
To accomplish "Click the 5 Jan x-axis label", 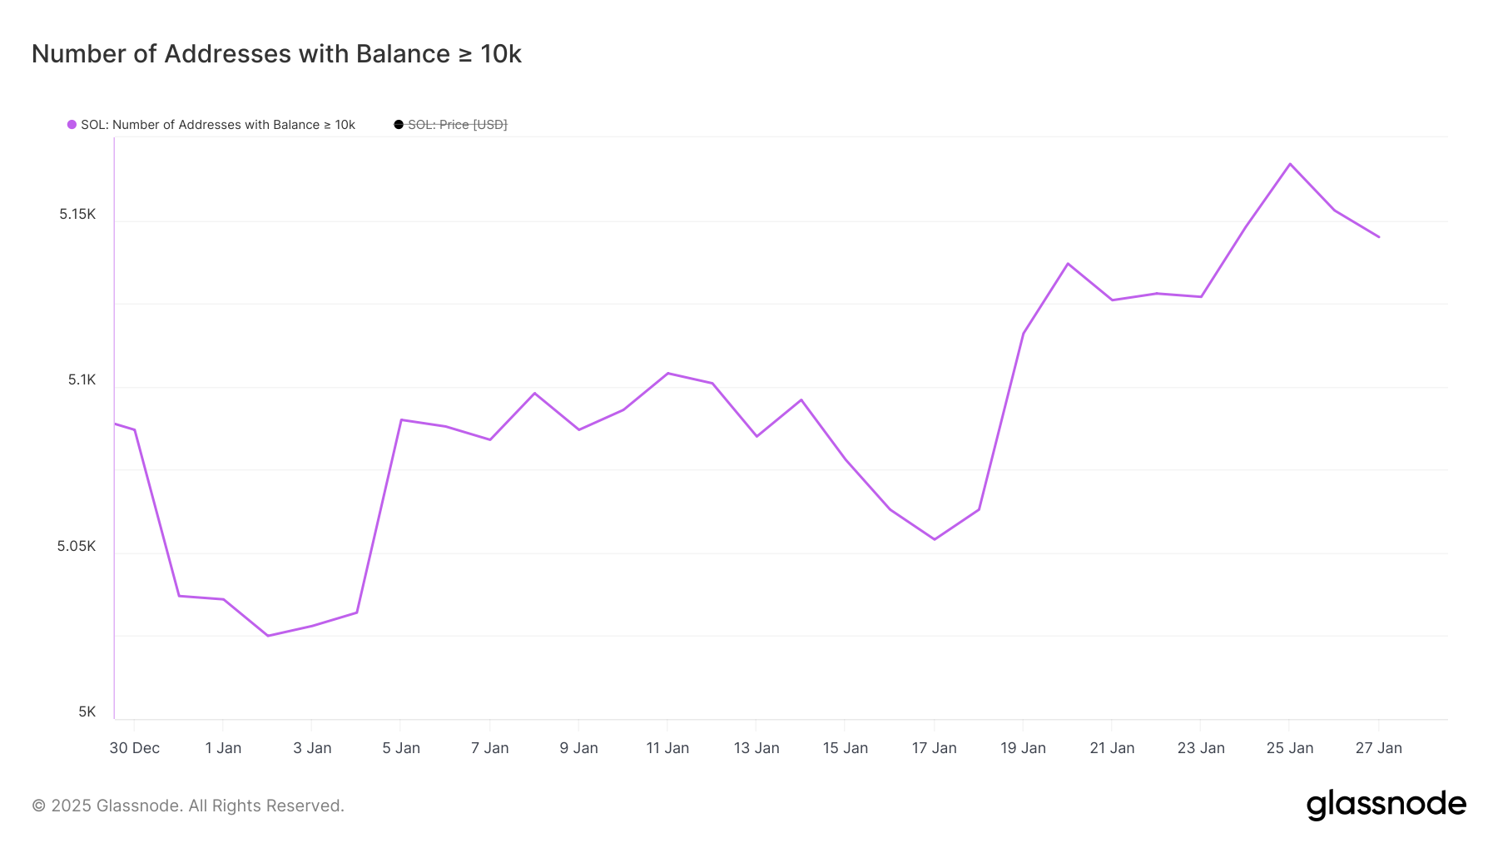I will [x=401, y=748].
